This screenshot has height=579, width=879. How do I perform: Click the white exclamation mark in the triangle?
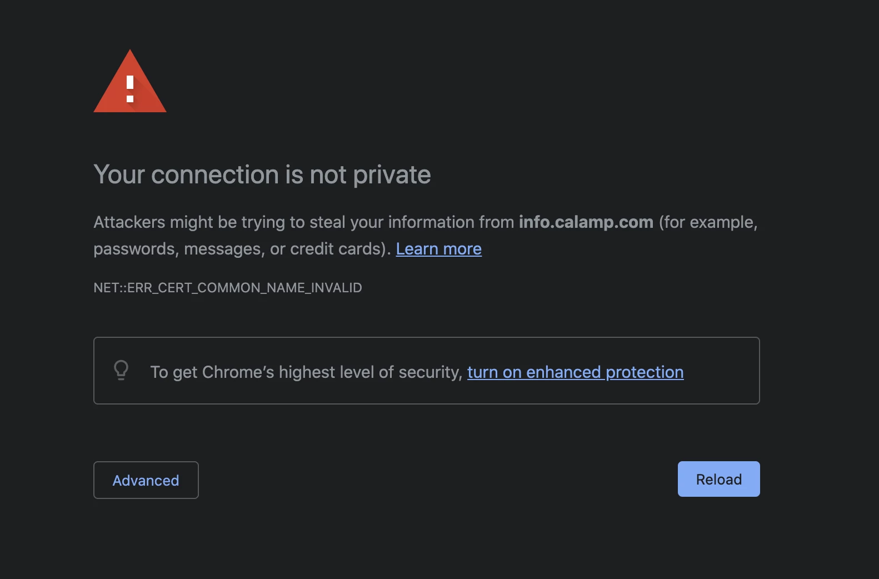130,88
